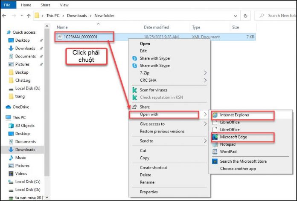The image size is (297, 201).
Task: Click the Kaspersky Scan for viruses icon
Action: pos(135,90)
